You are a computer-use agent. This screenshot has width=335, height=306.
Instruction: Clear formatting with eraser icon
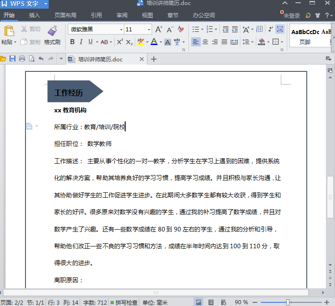click(x=181, y=29)
